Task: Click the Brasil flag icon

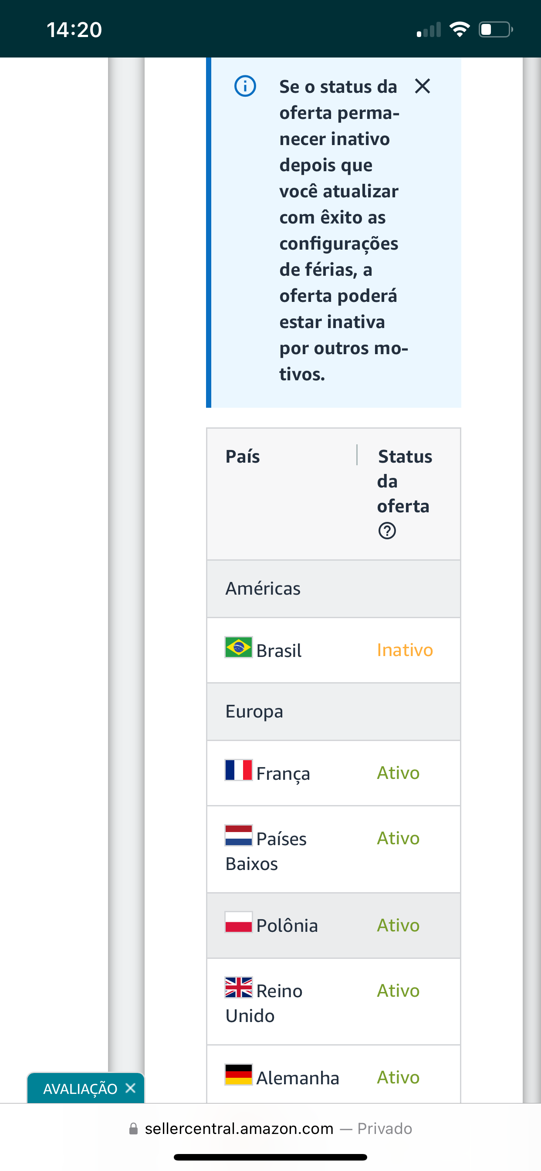Action: [239, 647]
